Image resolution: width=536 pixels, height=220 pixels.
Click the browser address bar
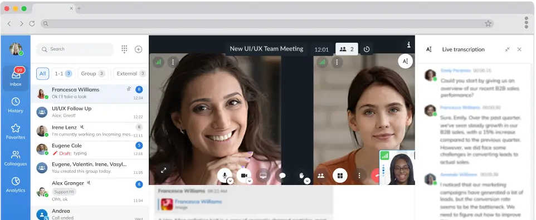tap(267, 23)
